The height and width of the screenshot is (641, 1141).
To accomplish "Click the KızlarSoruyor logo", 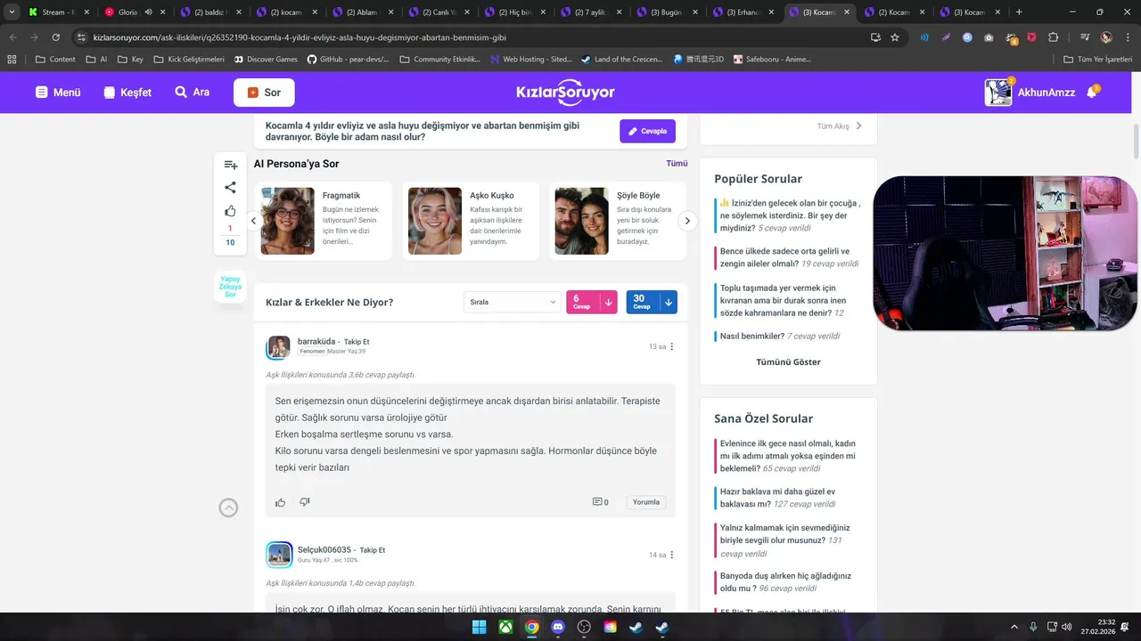I will pyautogui.click(x=565, y=93).
